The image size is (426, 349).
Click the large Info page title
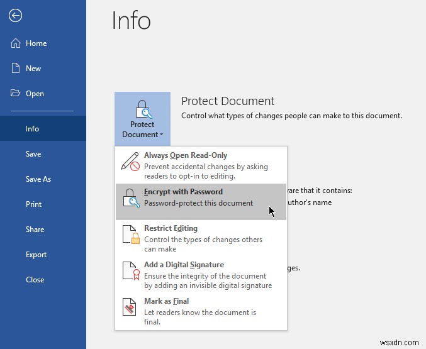click(131, 20)
